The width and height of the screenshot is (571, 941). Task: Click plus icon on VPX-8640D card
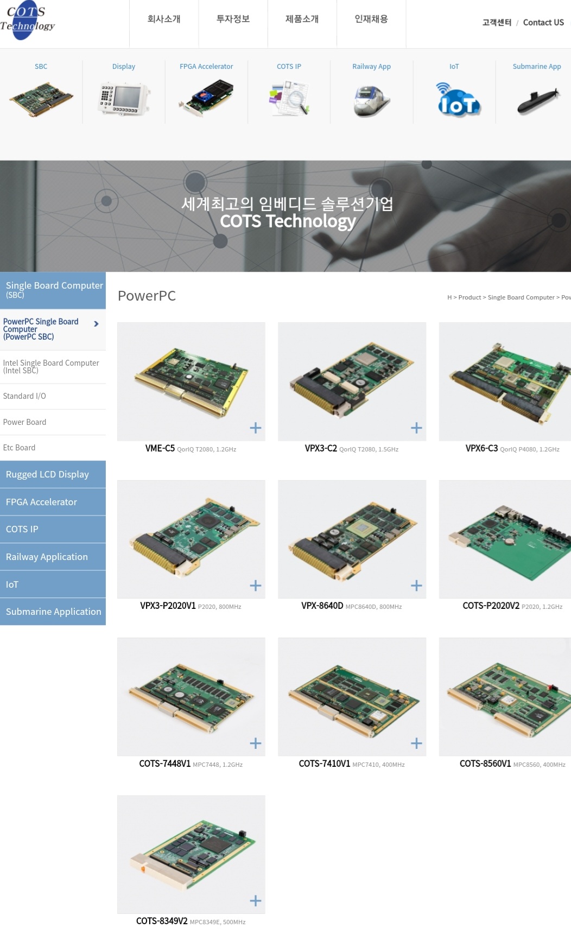pyautogui.click(x=416, y=586)
